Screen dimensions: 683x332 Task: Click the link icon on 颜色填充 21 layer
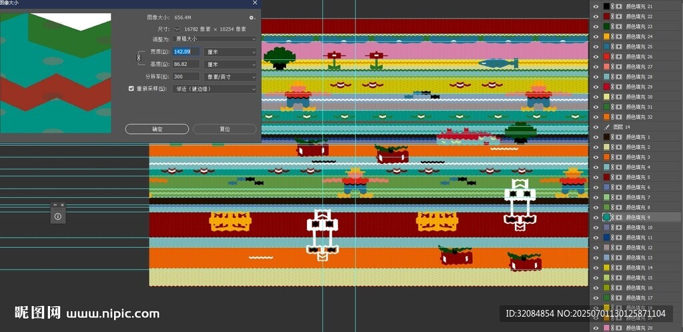point(613,7)
